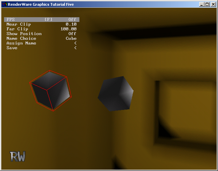Click the RW logo in the corner

[x=18, y=156]
